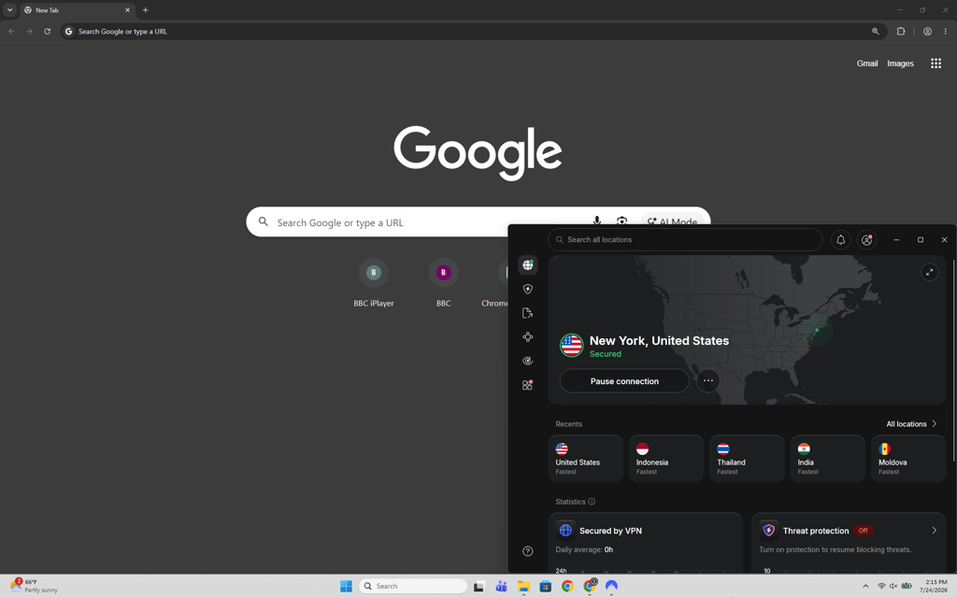This screenshot has height=598, width=957.
Task: Connect to India recent location
Action: point(828,458)
